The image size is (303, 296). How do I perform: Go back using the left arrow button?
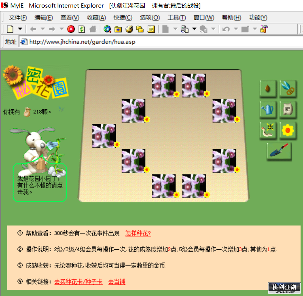click(x=33, y=29)
